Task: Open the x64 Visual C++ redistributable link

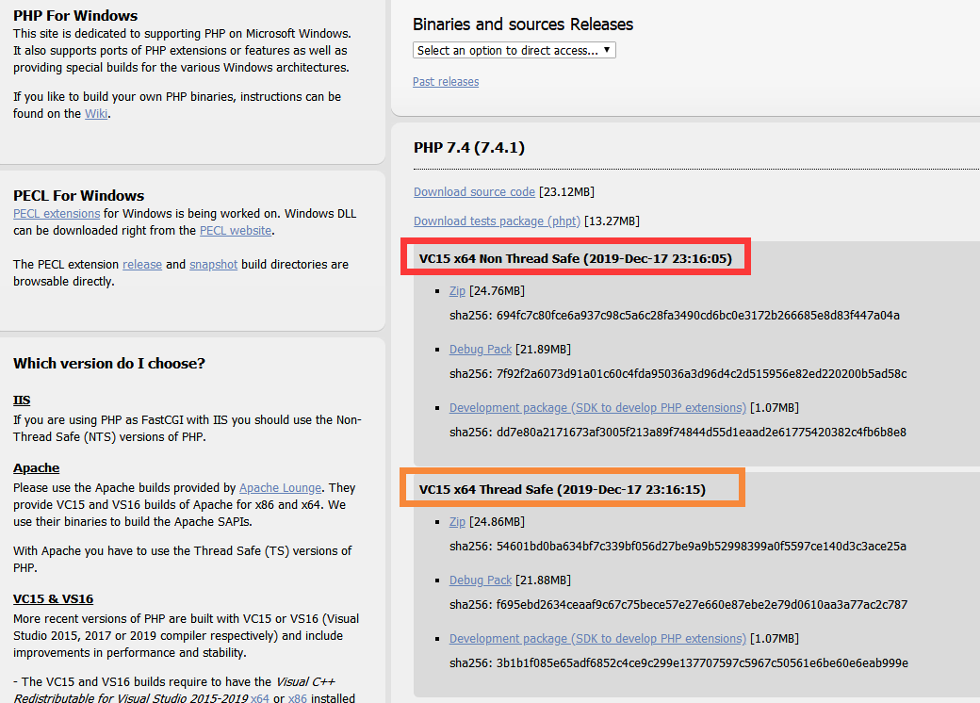Action: (259, 698)
